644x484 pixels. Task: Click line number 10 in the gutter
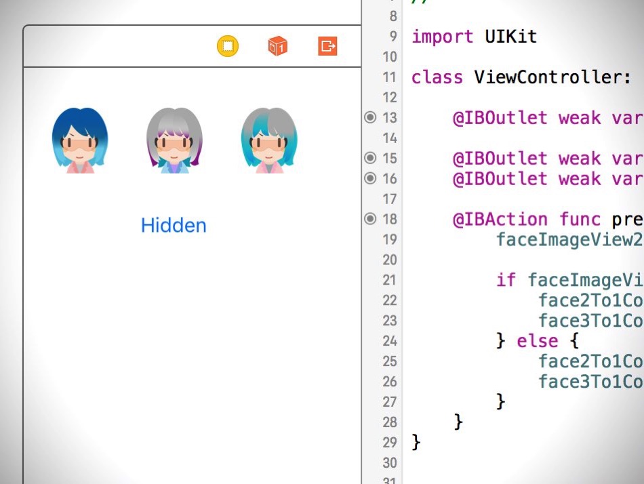(390, 57)
